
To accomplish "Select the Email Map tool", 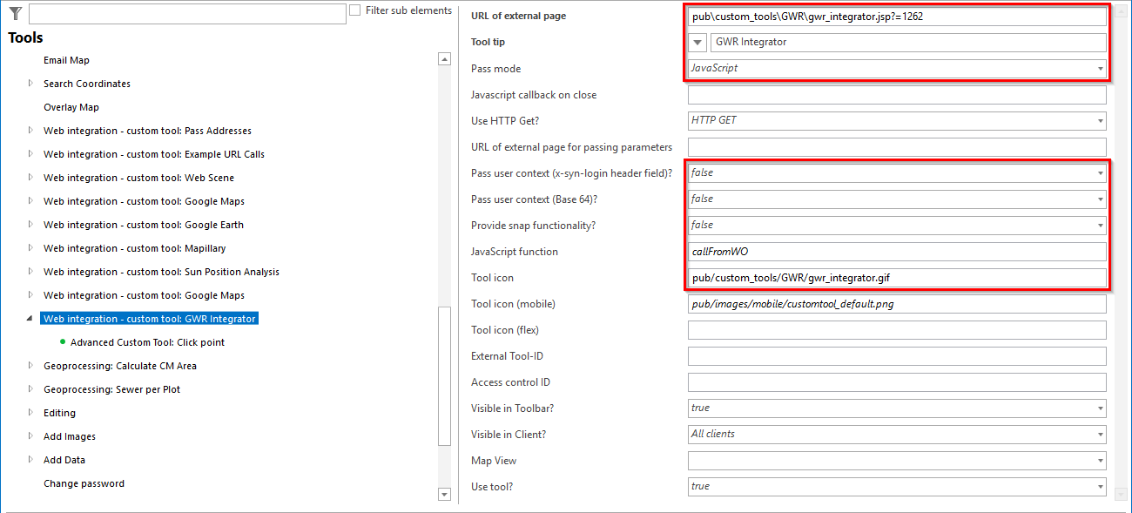I will click(65, 59).
